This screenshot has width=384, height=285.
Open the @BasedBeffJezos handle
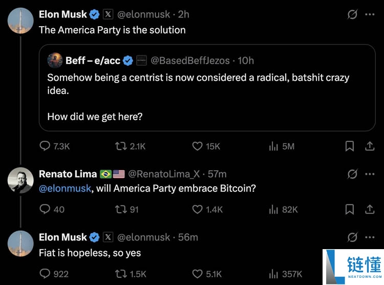click(x=190, y=60)
